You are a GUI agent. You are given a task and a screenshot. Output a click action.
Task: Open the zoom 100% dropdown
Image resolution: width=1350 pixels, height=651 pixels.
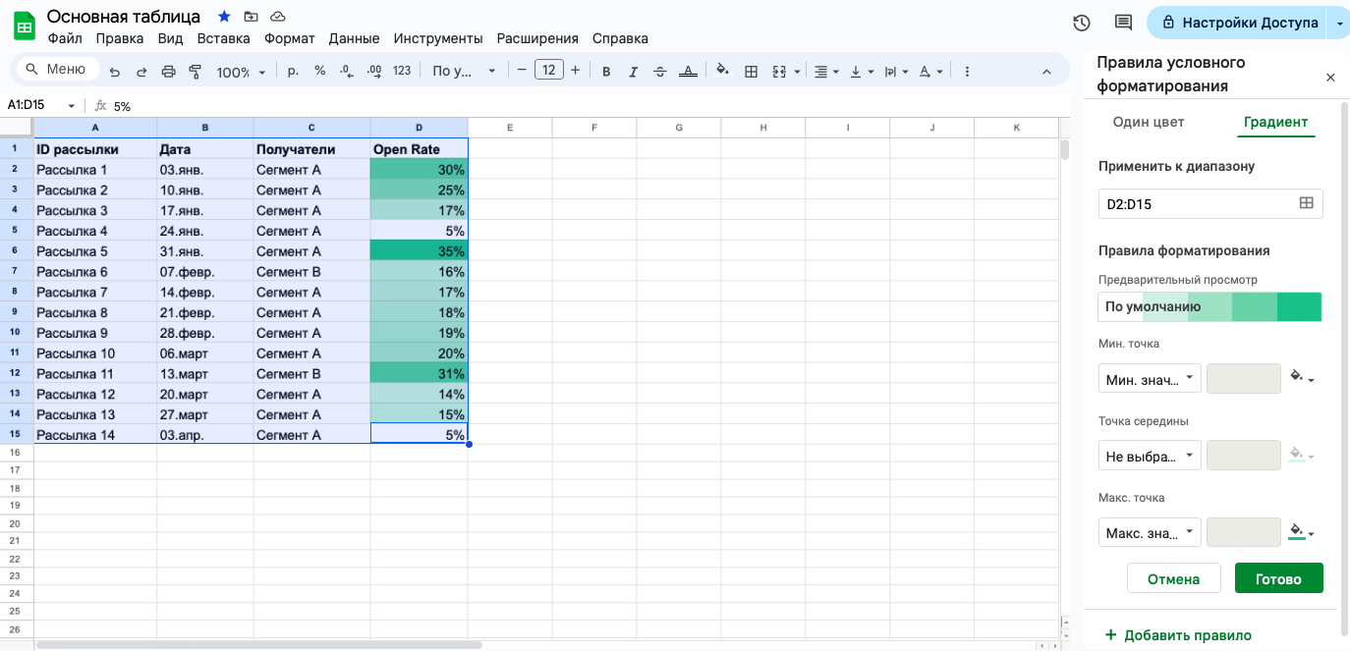[242, 72]
